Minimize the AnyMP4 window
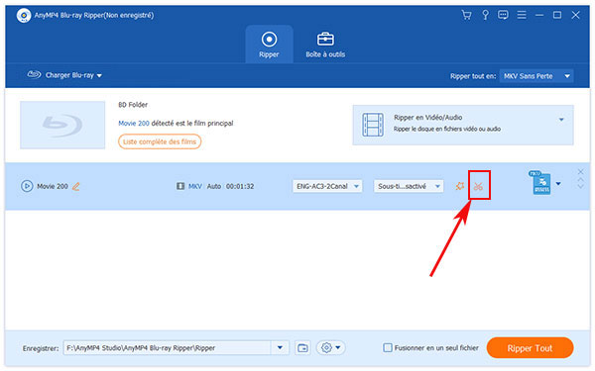 539,15
